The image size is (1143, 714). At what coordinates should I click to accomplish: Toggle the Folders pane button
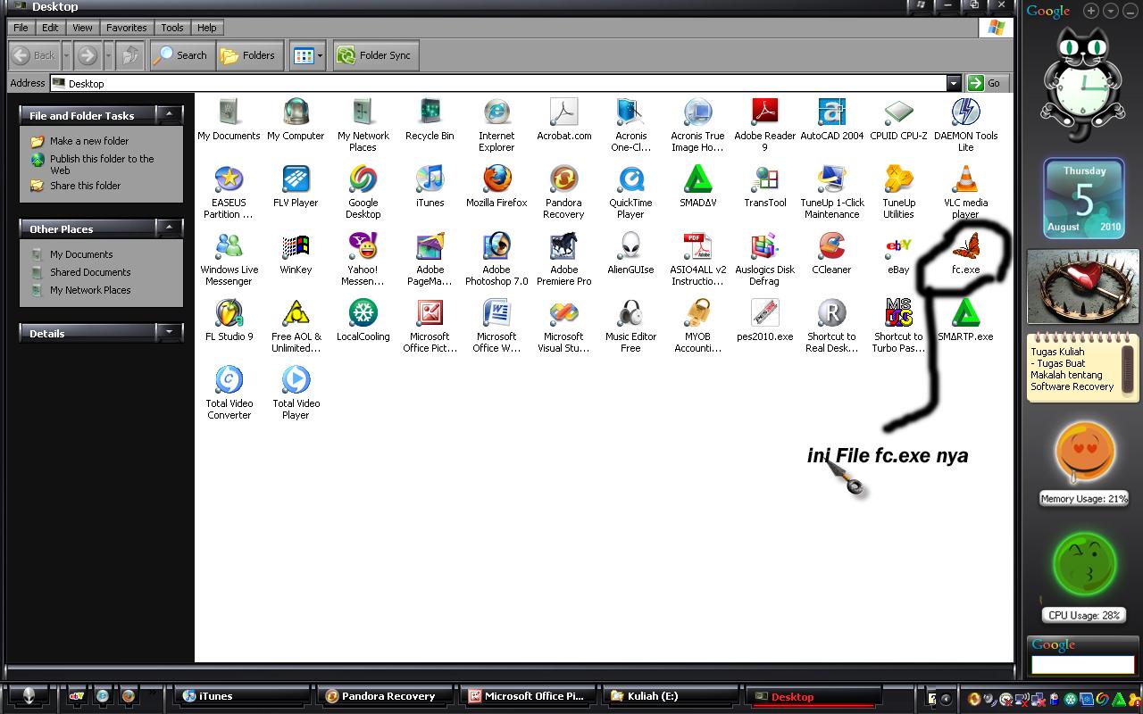click(x=249, y=55)
